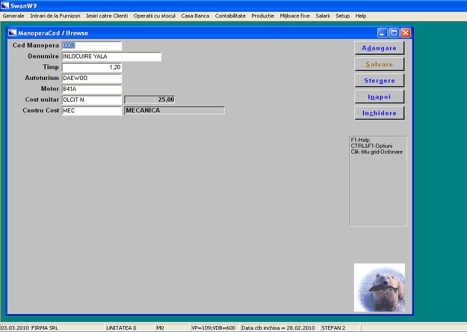Click the Motor field with B41A
The image size is (467, 332).
(x=91, y=89)
